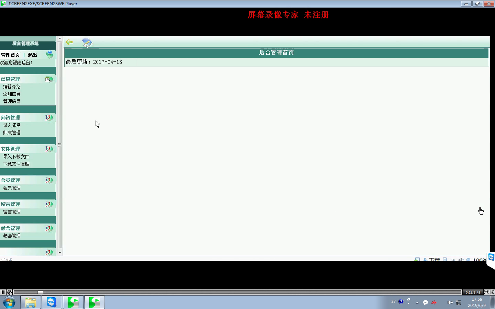
Task: Show hidden system tray icons
Action: coord(417,302)
